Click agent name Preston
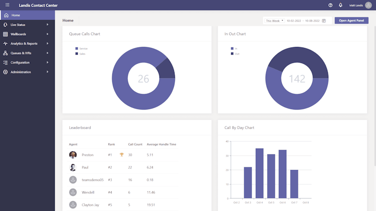This screenshot has height=211, width=376. coord(88,155)
